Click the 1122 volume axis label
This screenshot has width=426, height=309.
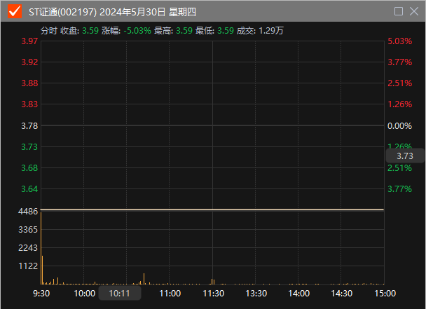pyautogui.click(x=28, y=266)
